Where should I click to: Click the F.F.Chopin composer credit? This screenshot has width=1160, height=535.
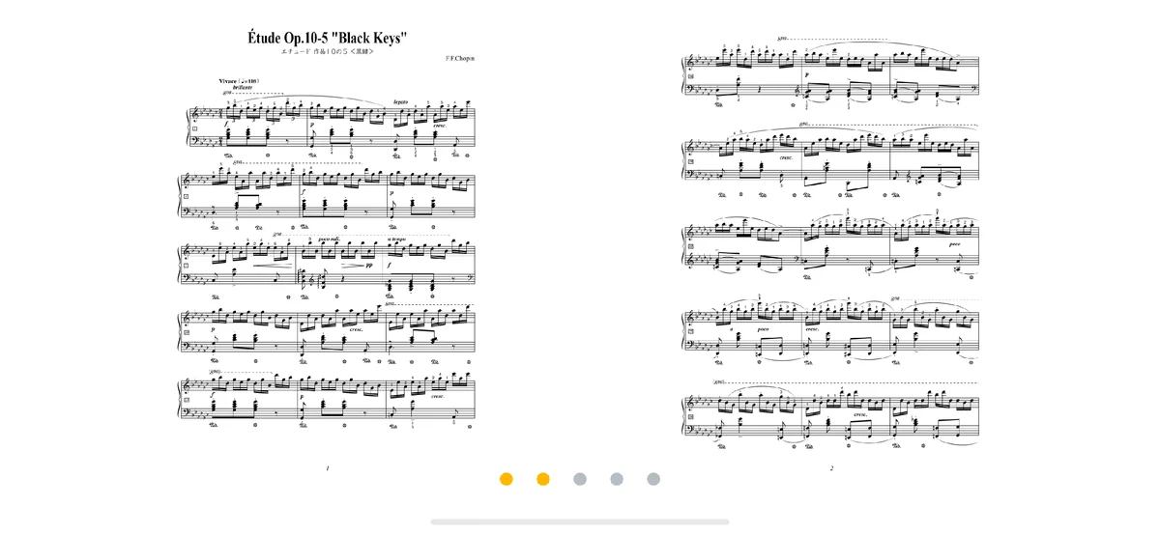(460, 59)
